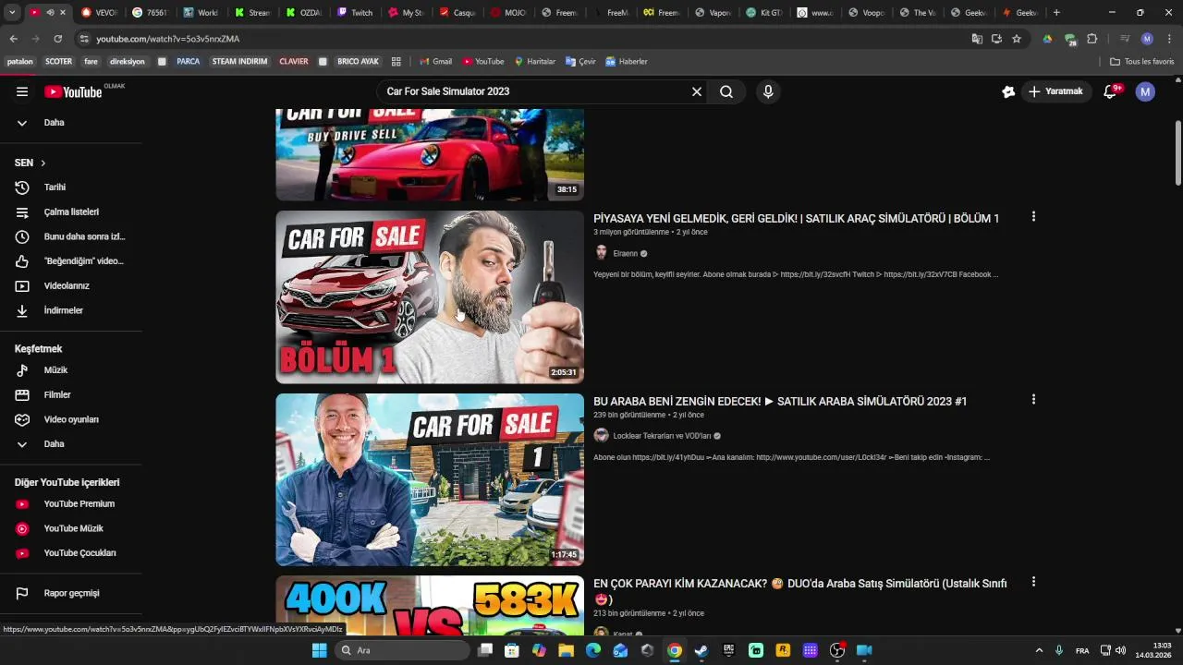Switch to the Kit GT browser tab
This screenshot has height=665, width=1183.
pos(763,13)
